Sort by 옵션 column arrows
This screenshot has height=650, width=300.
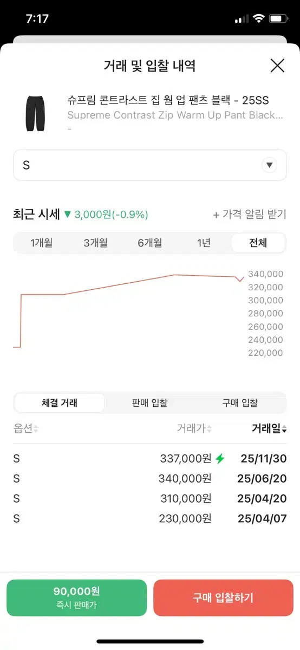[36, 429]
